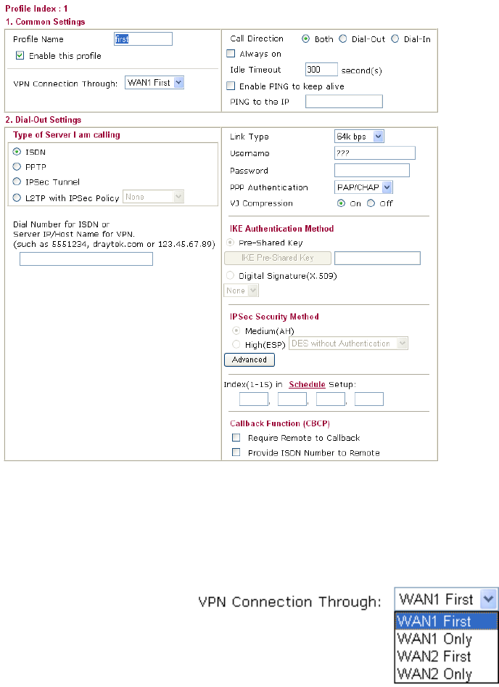Click the fourth schedule index field
The height and width of the screenshot is (687, 499).
(369, 399)
